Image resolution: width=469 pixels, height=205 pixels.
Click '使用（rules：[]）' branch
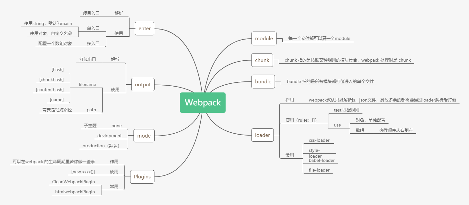point(301,120)
